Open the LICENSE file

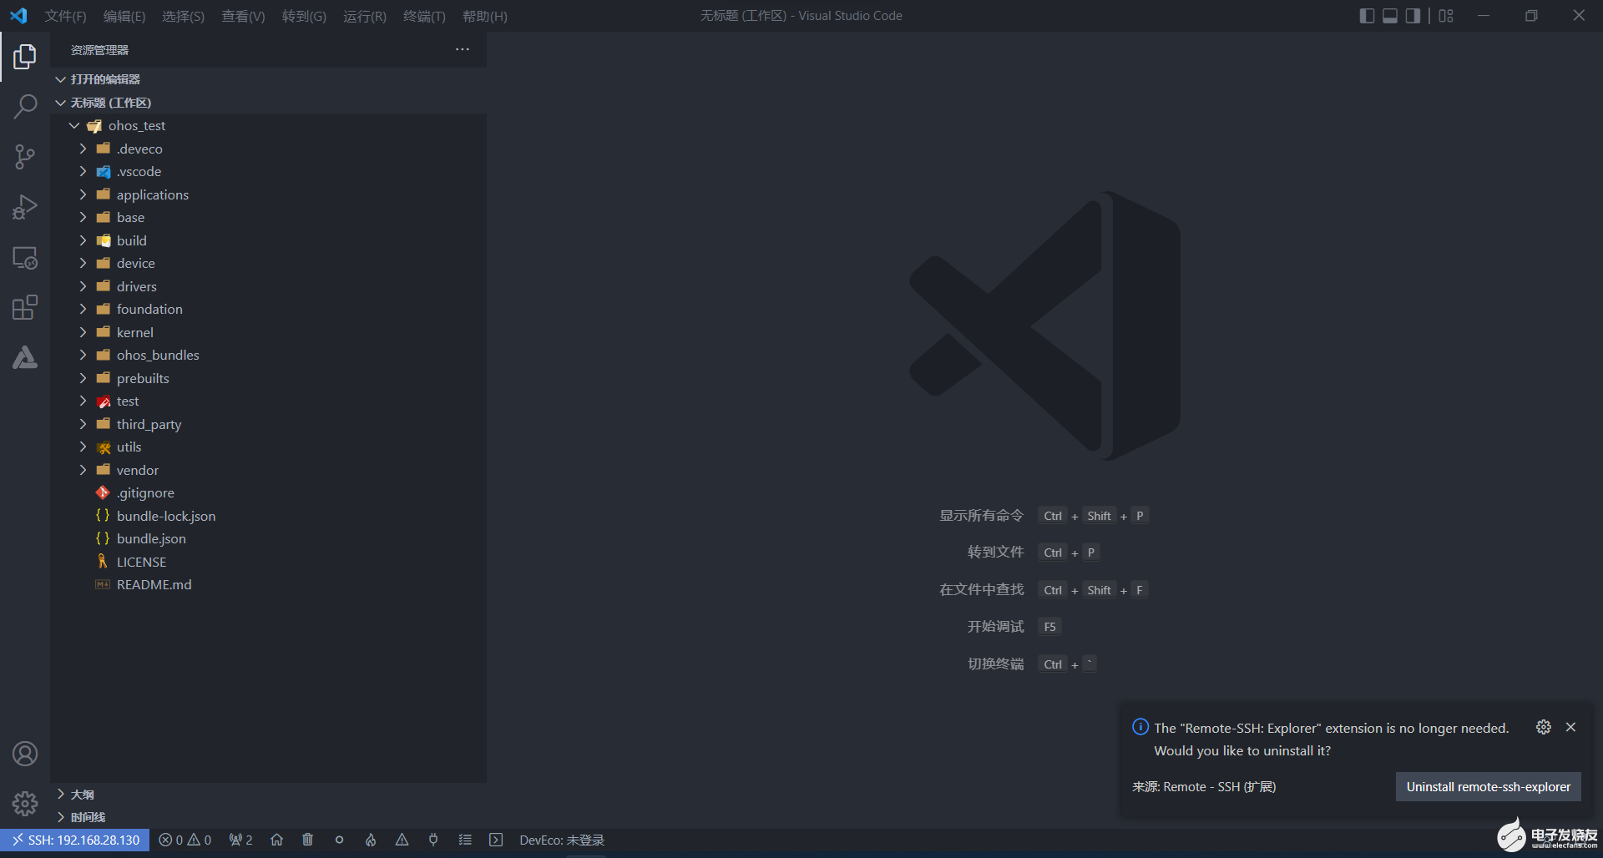coord(141,562)
